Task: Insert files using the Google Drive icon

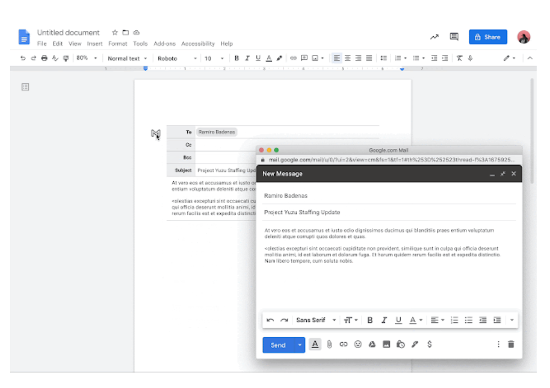Action: tap(372, 345)
